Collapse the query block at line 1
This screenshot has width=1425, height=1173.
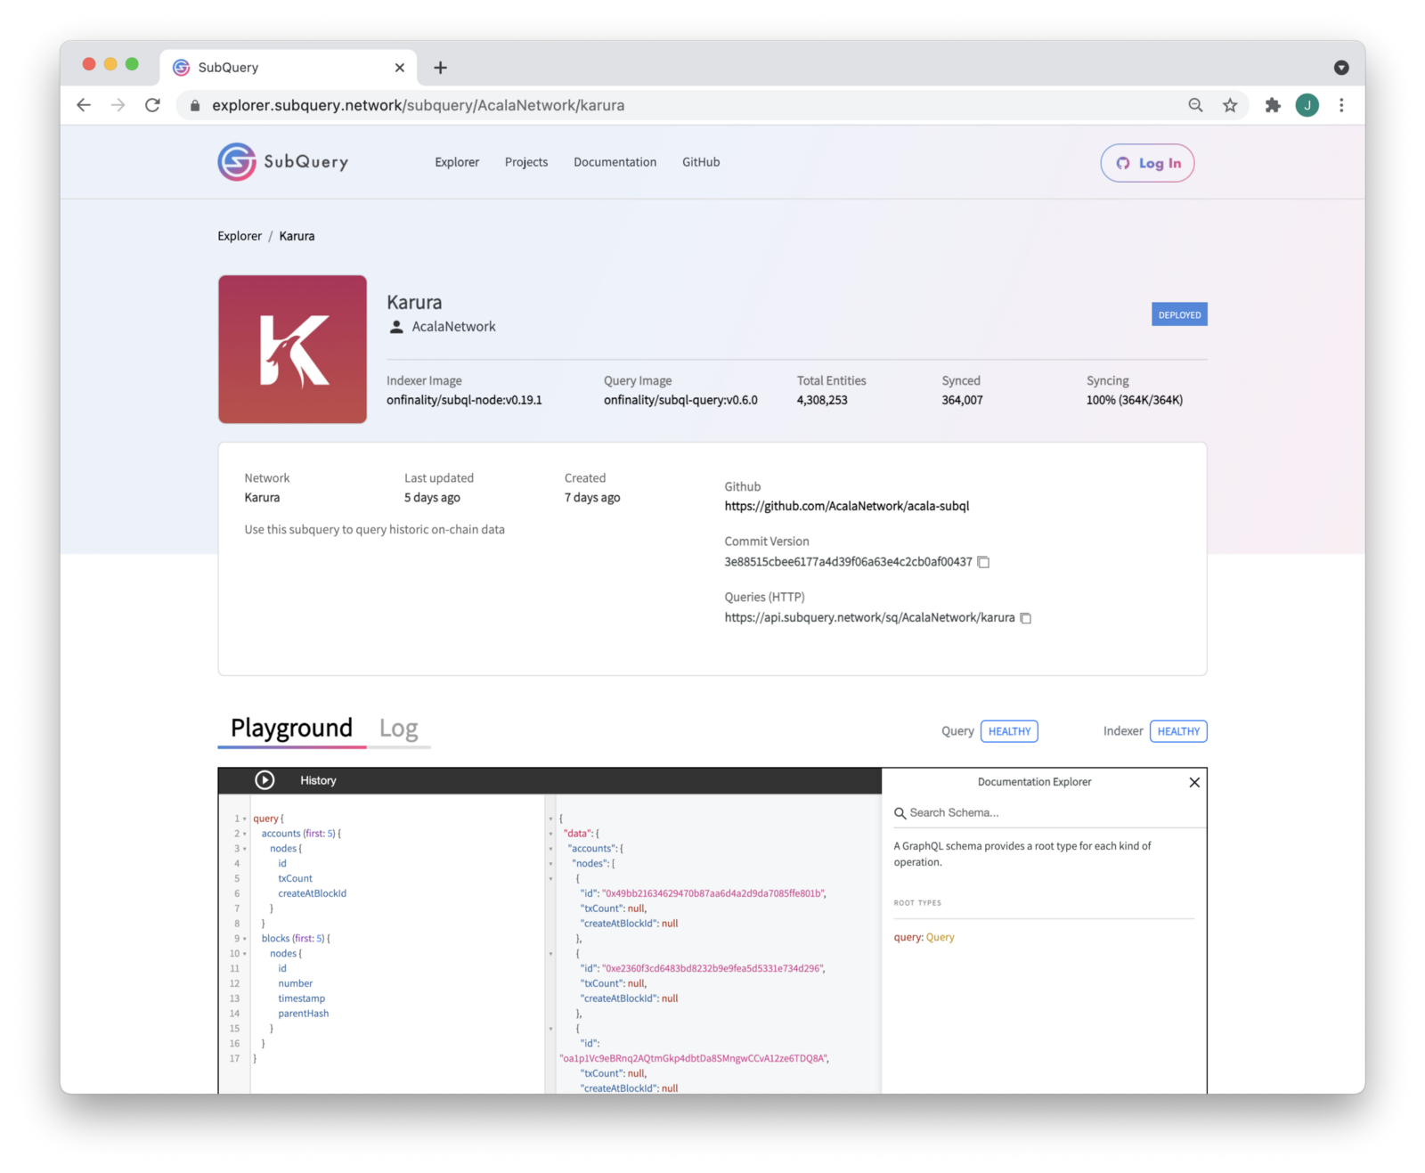coord(245,819)
